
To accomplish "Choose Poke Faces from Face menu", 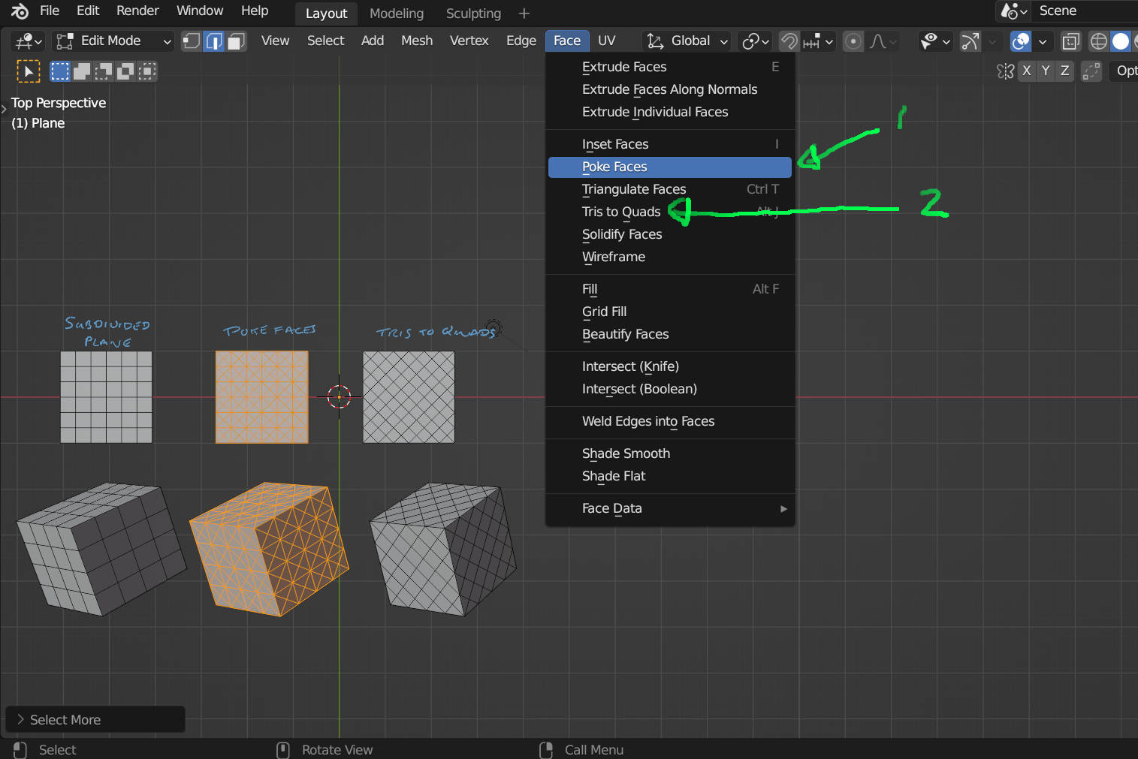I will [670, 167].
